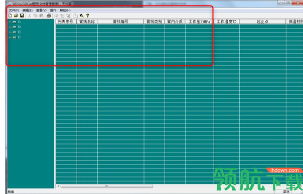Expand the C: drive node
The image size is (303, 194).
pos(10,22)
